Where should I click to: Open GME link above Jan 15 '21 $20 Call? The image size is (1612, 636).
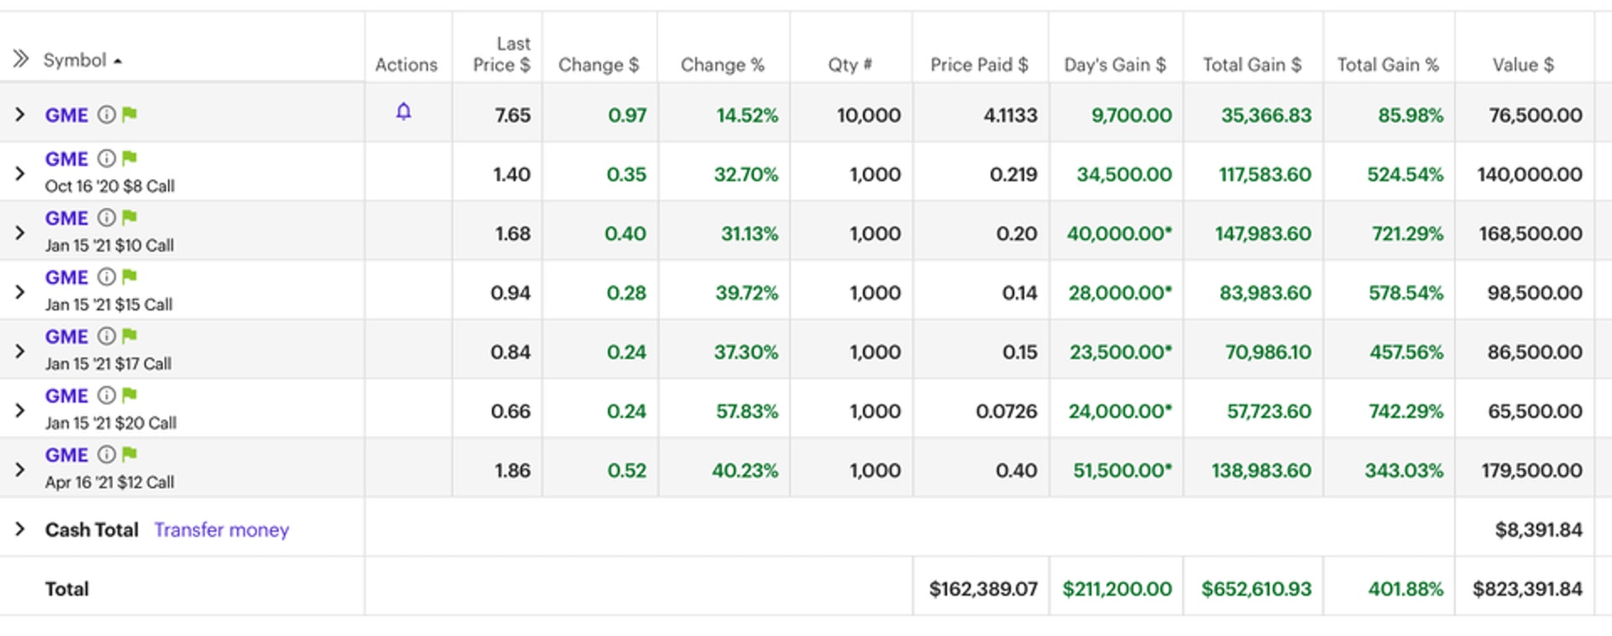click(x=66, y=395)
